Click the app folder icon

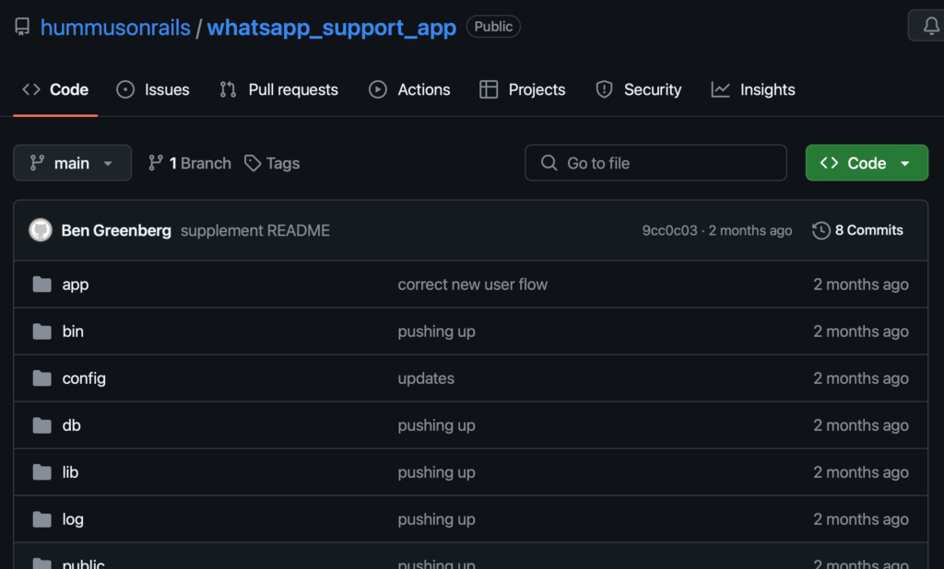pyautogui.click(x=41, y=284)
